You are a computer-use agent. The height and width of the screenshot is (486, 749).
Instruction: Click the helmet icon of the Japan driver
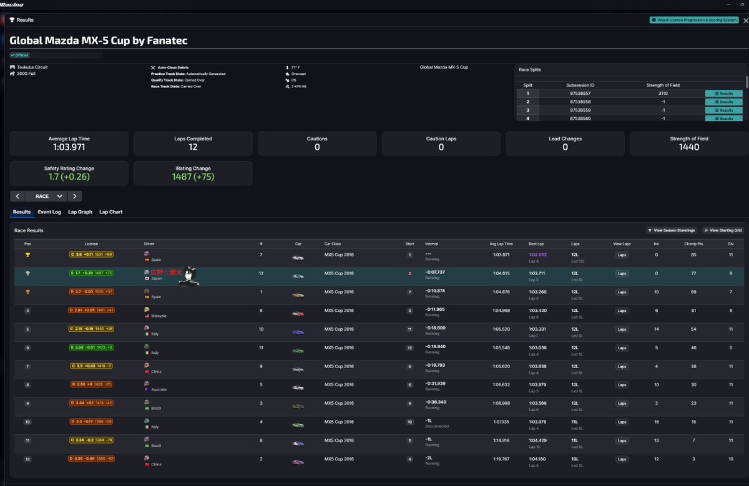[147, 272]
